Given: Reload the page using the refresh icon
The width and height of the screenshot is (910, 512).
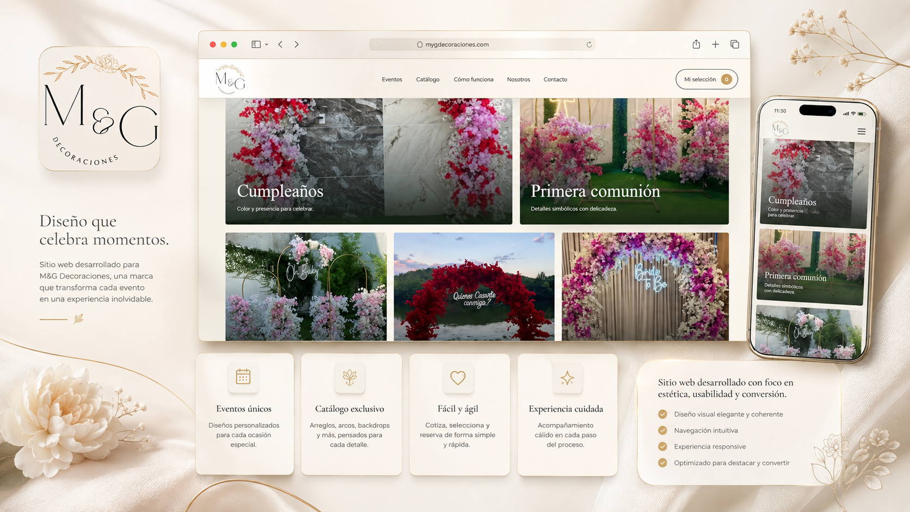Looking at the screenshot, I should pyautogui.click(x=589, y=45).
